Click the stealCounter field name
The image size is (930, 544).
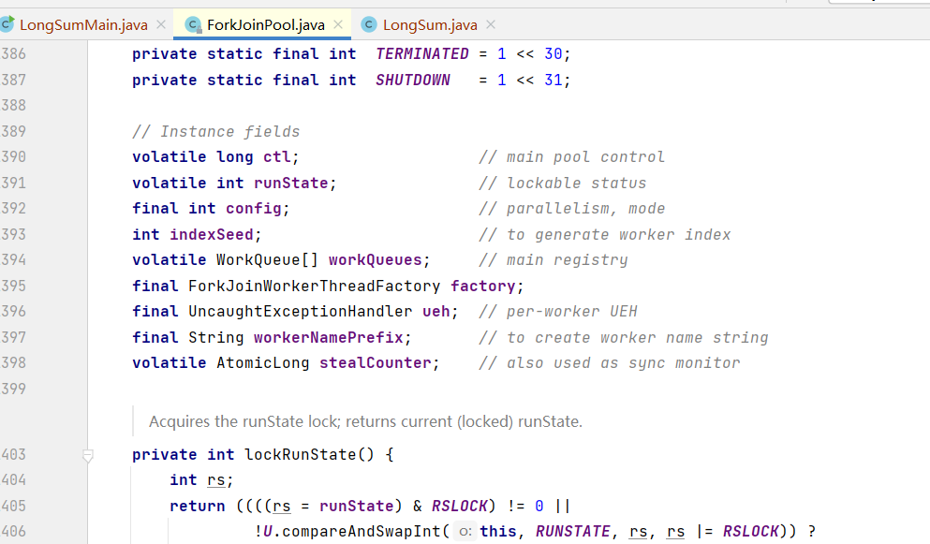point(376,363)
